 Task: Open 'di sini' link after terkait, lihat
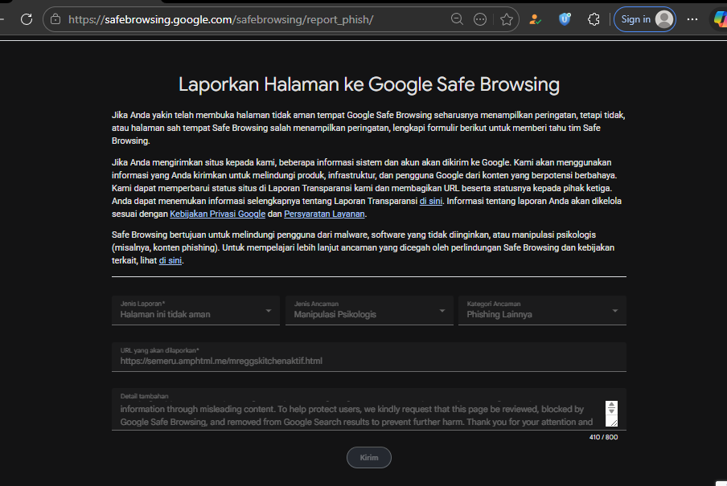coord(170,260)
